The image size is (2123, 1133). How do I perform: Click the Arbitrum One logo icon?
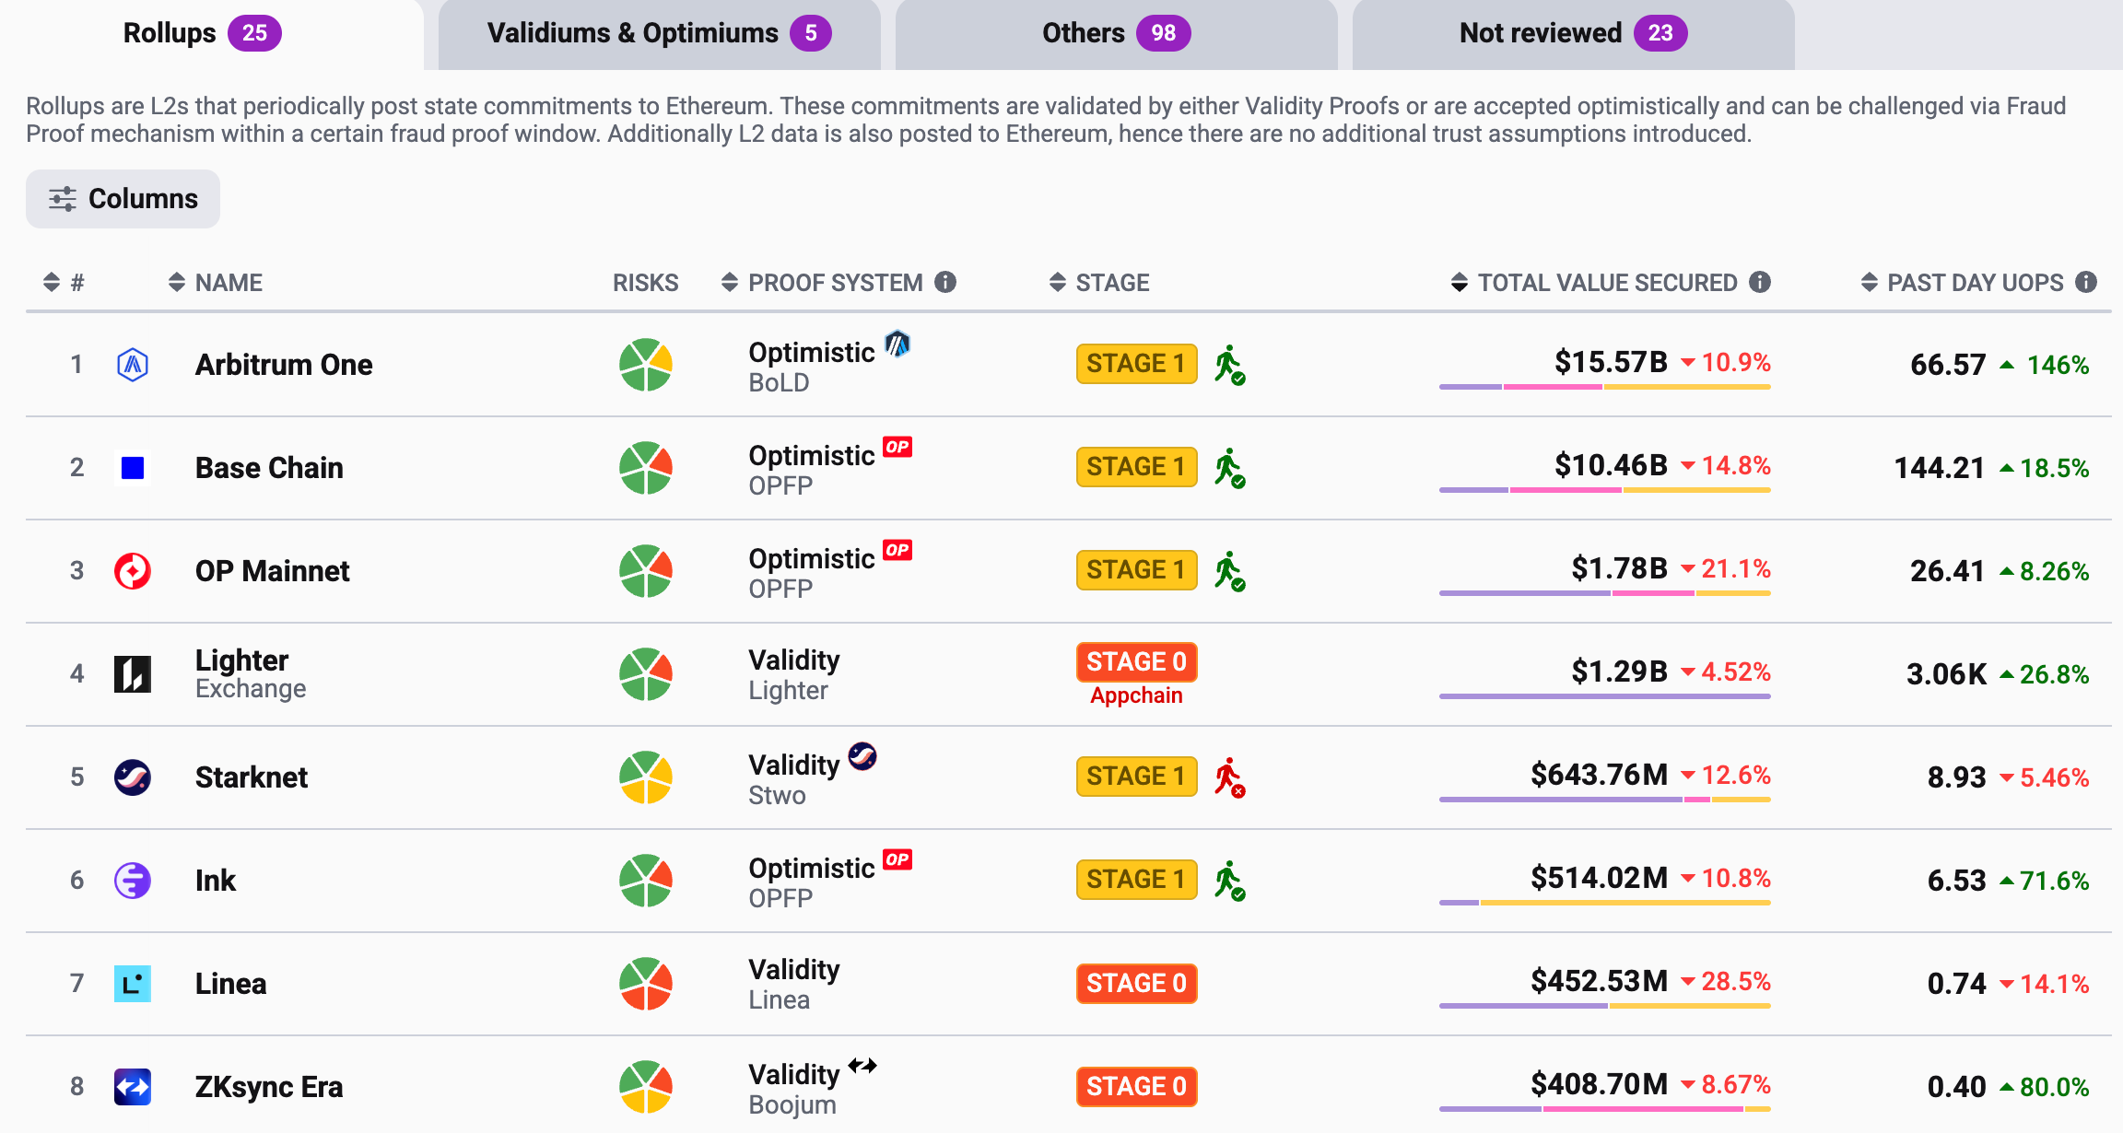pos(133,365)
